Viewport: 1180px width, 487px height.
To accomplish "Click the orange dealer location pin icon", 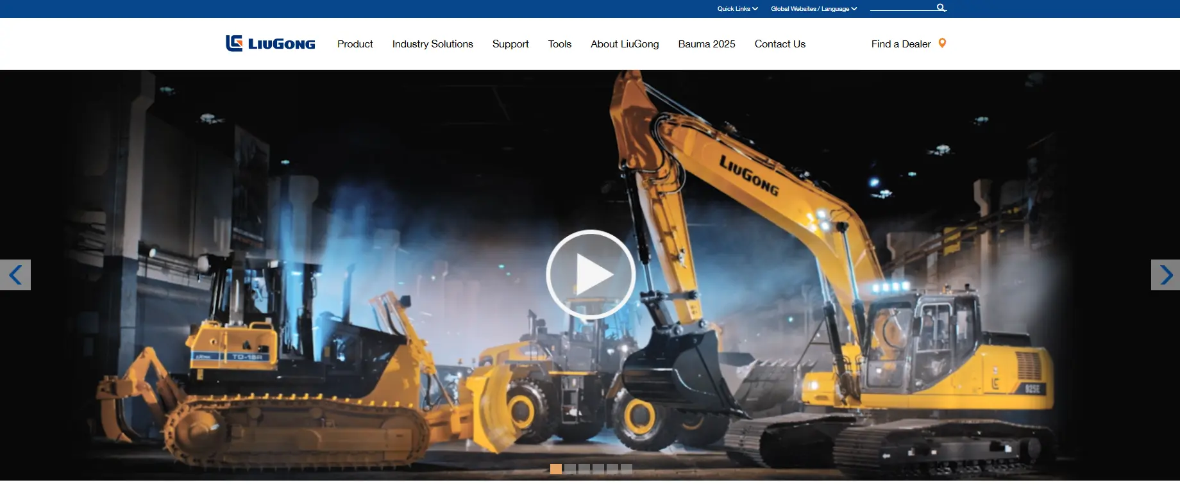I will (942, 43).
